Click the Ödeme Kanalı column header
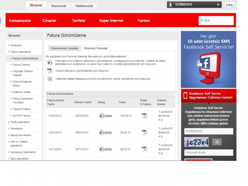Image resolution: width=248 pixels, height=186 pixels. (x=162, y=102)
